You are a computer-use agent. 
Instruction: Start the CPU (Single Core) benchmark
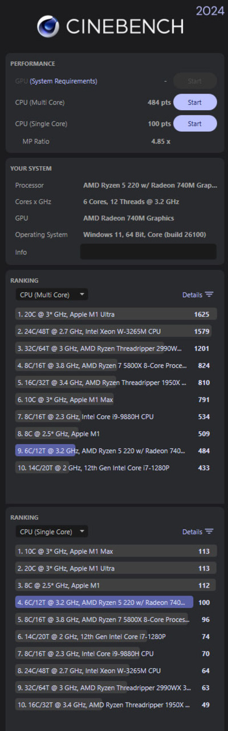[195, 123]
